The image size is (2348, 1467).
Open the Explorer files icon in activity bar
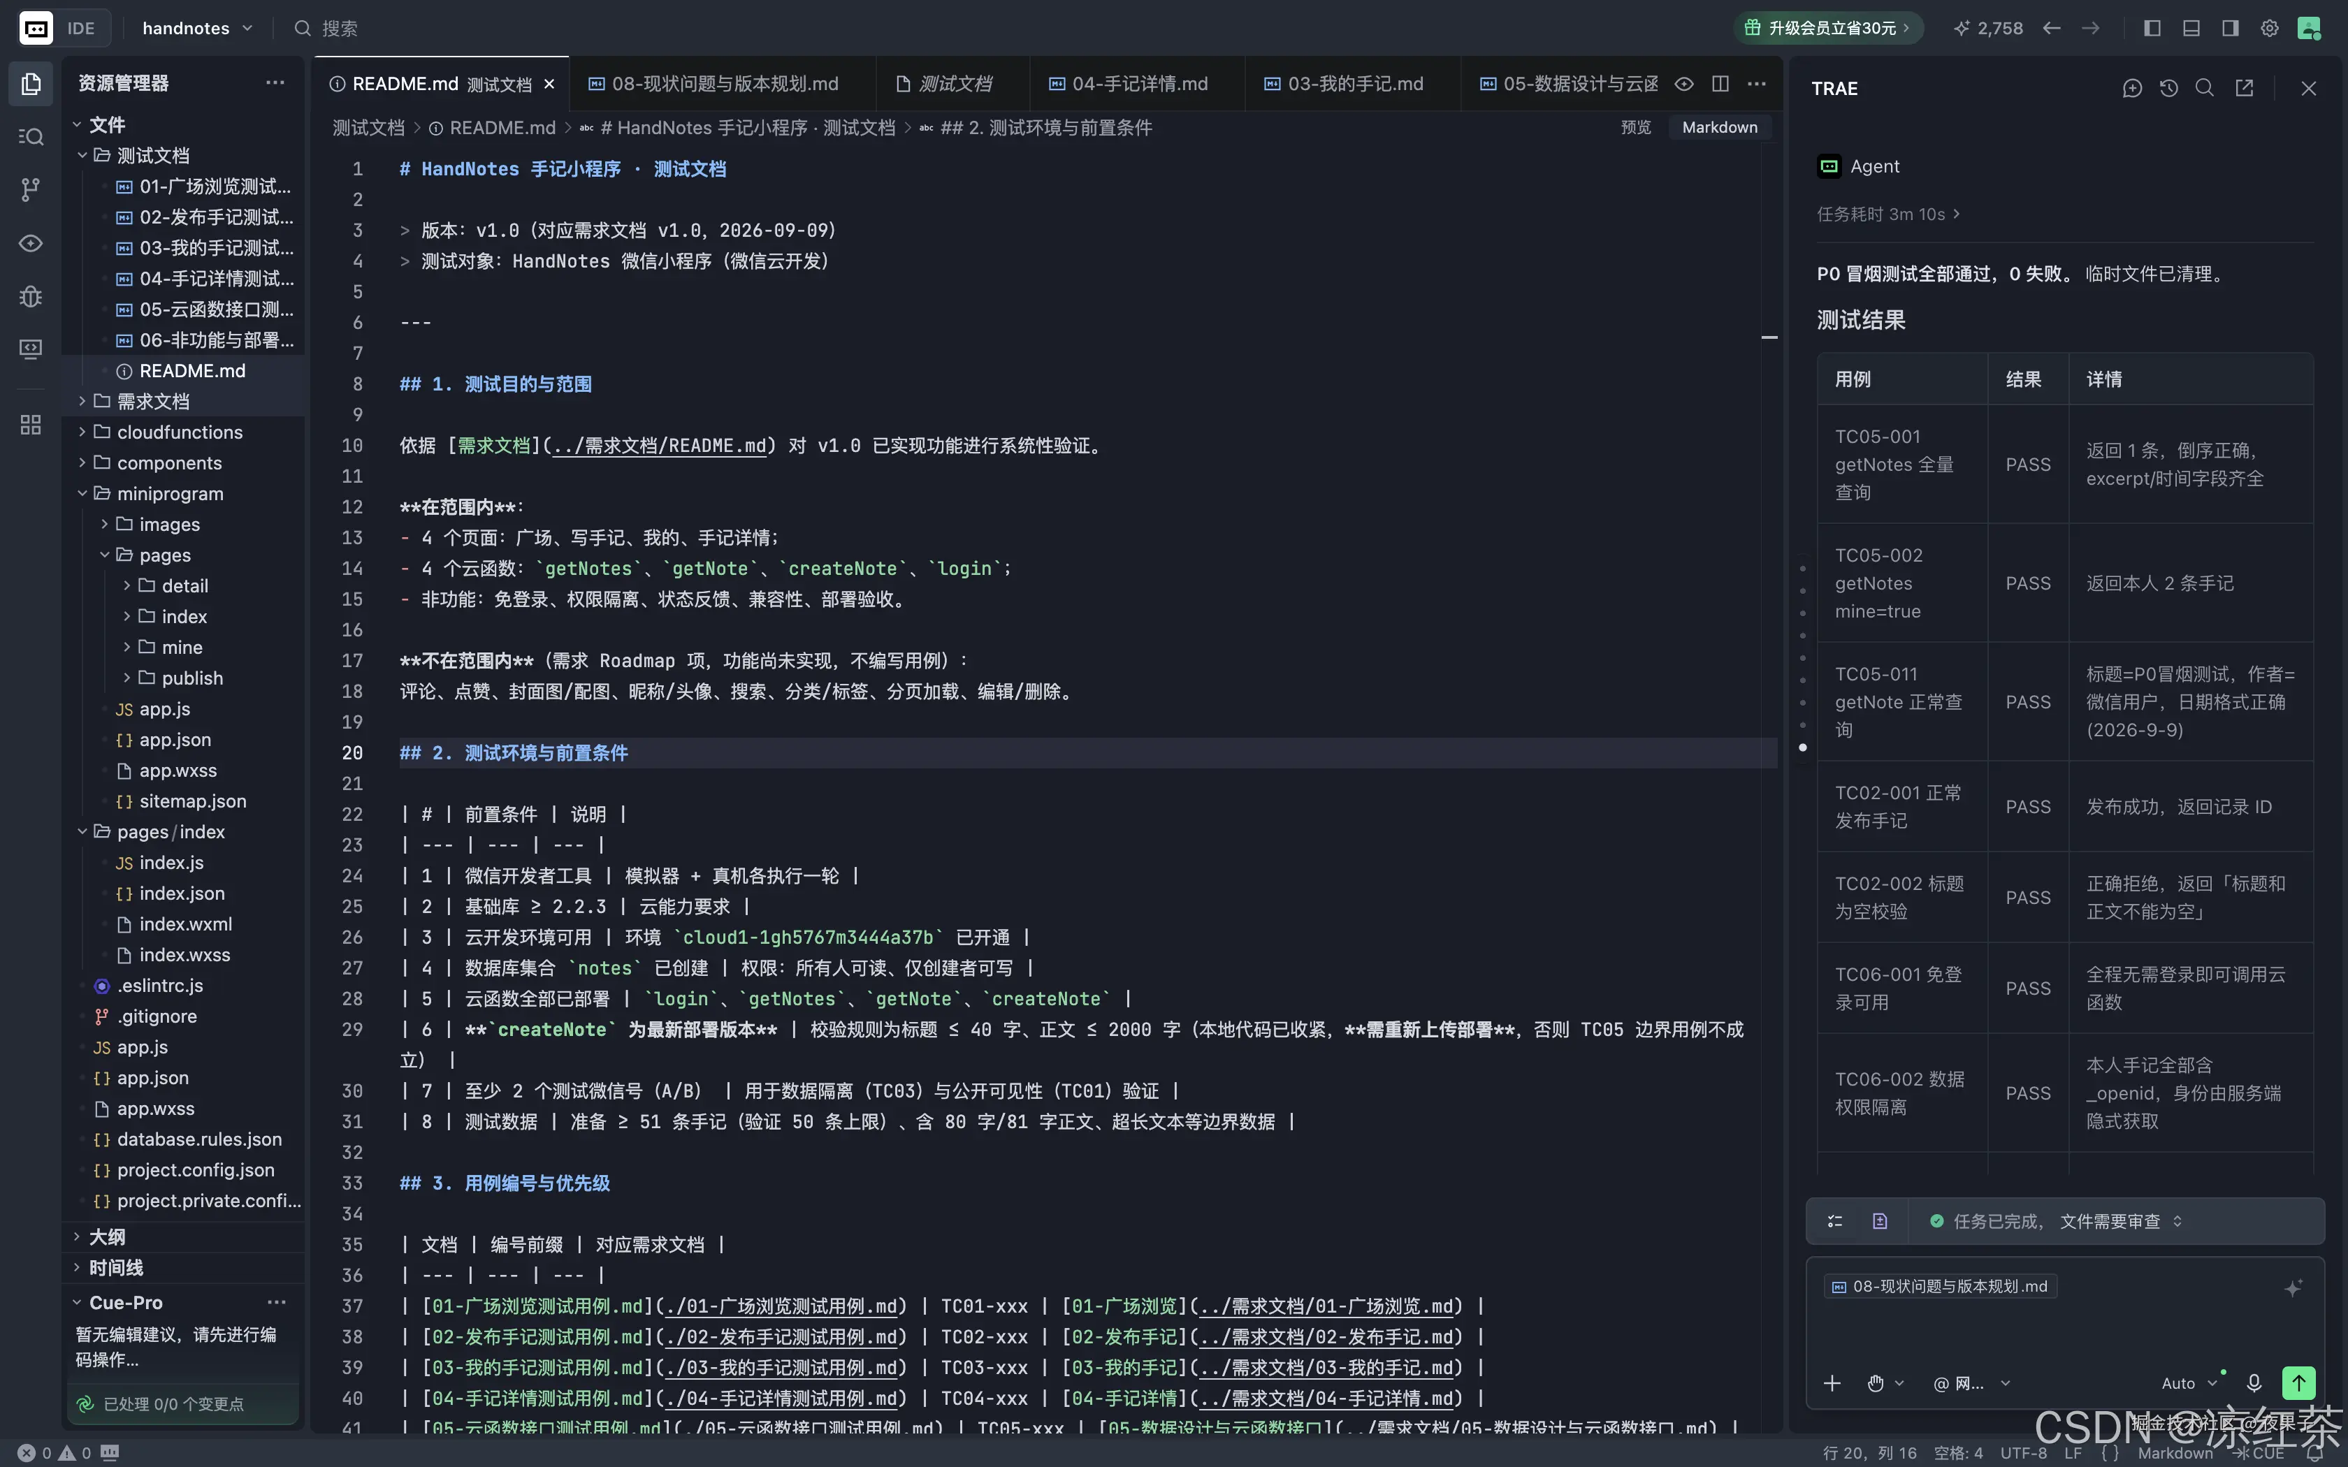[31, 85]
